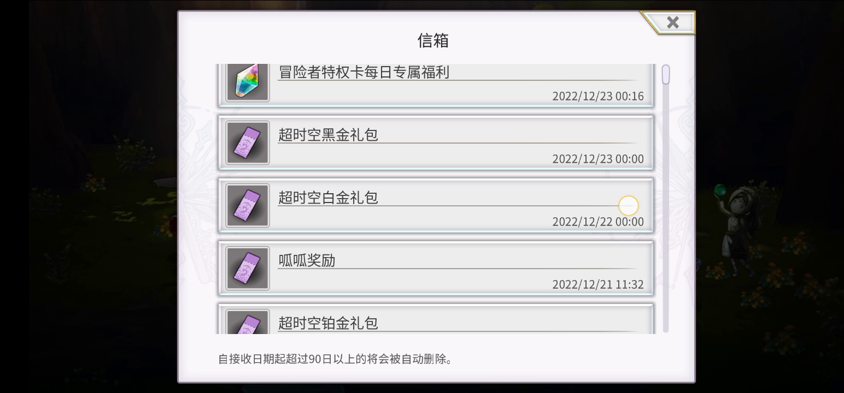Click the 90日 auto-delete notice text
Viewport: 844px width, 393px height.
click(335, 359)
